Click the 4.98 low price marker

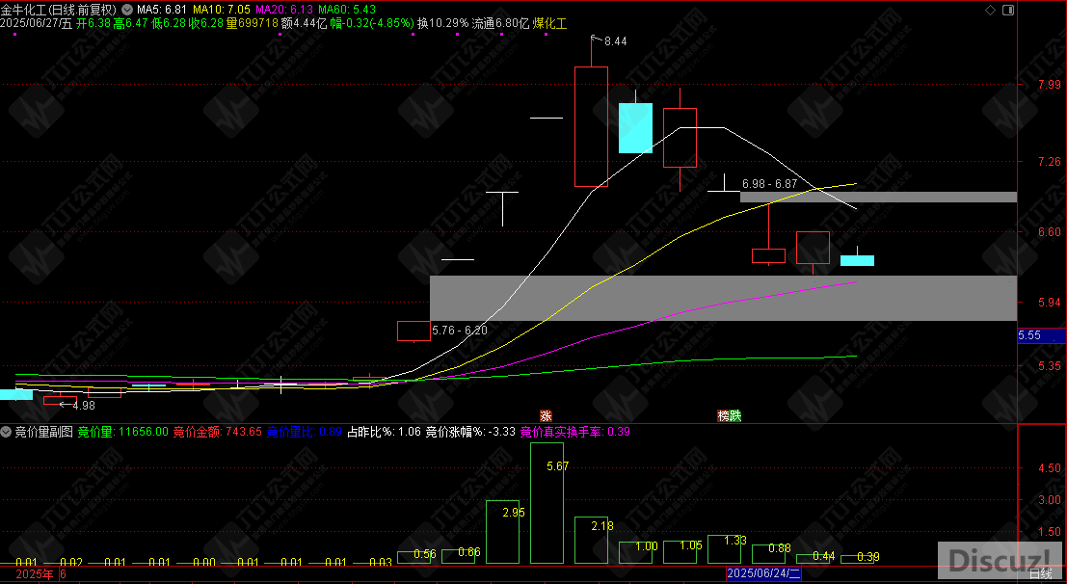pos(83,406)
